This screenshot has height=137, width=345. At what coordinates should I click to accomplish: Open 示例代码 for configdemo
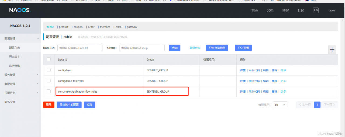tap(254, 70)
